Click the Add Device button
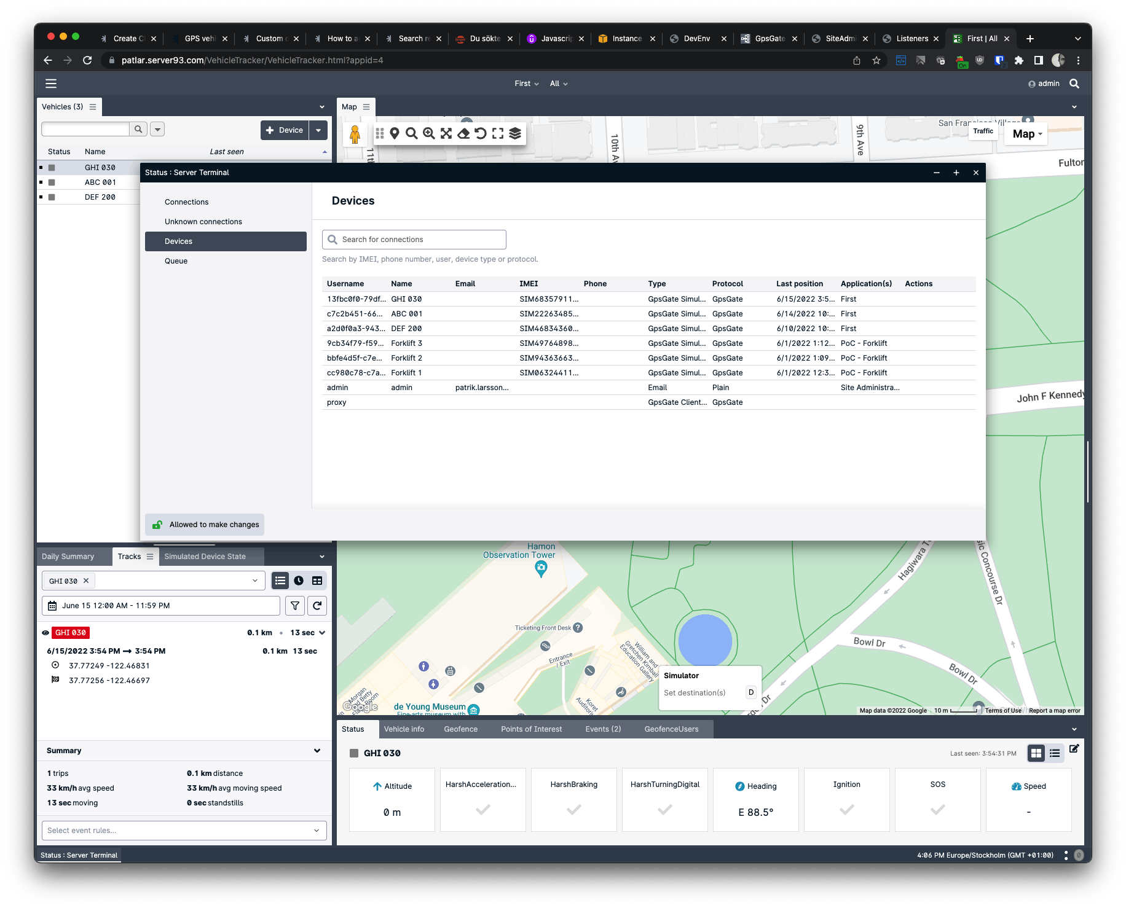 click(x=285, y=130)
